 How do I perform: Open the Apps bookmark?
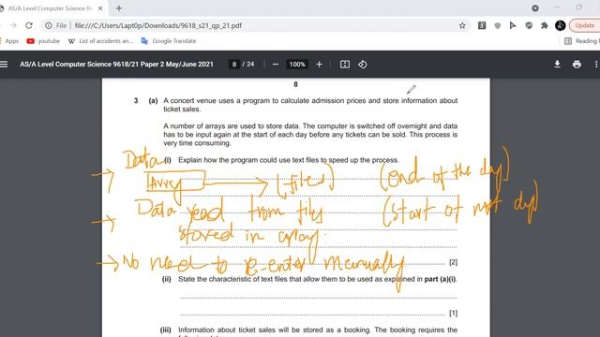pyautogui.click(x=9, y=41)
